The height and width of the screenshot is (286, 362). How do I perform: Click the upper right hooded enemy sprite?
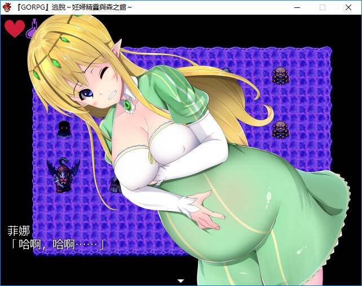click(280, 74)
